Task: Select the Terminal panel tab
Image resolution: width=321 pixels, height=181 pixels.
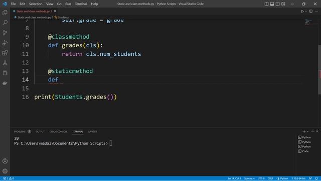Action: (x=78, y=132)
